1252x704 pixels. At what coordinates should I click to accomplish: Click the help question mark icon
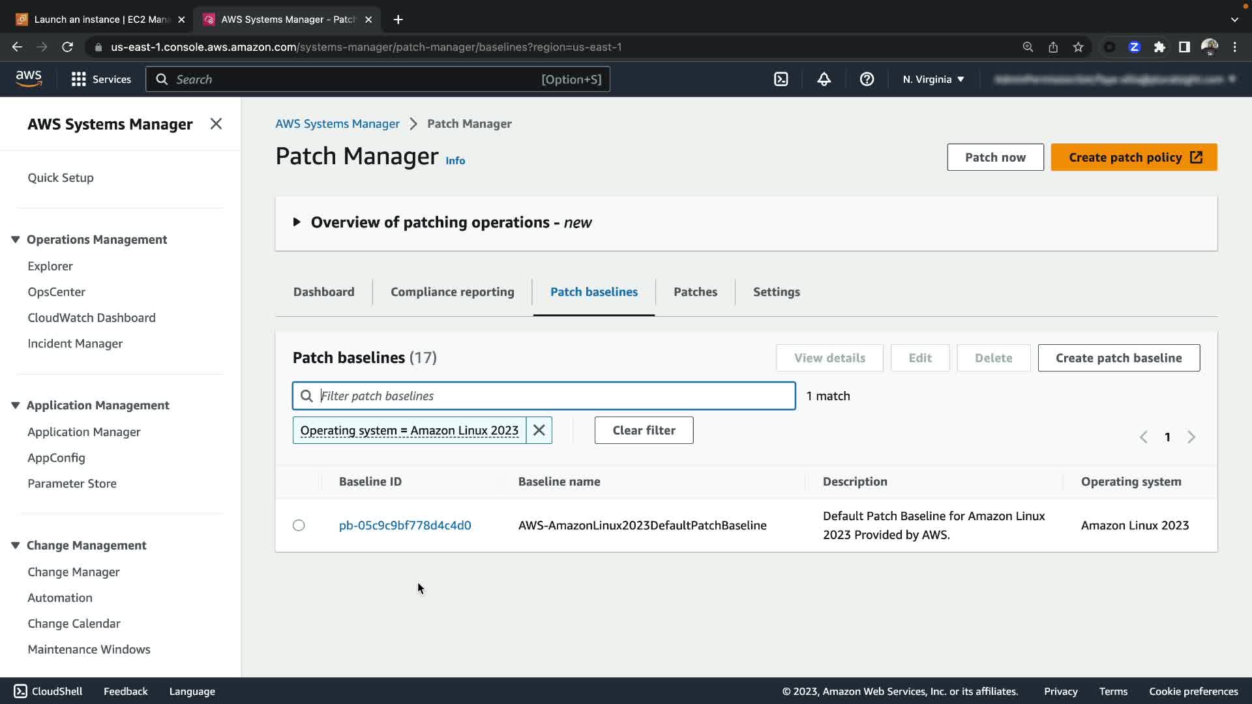coord(867,79)
